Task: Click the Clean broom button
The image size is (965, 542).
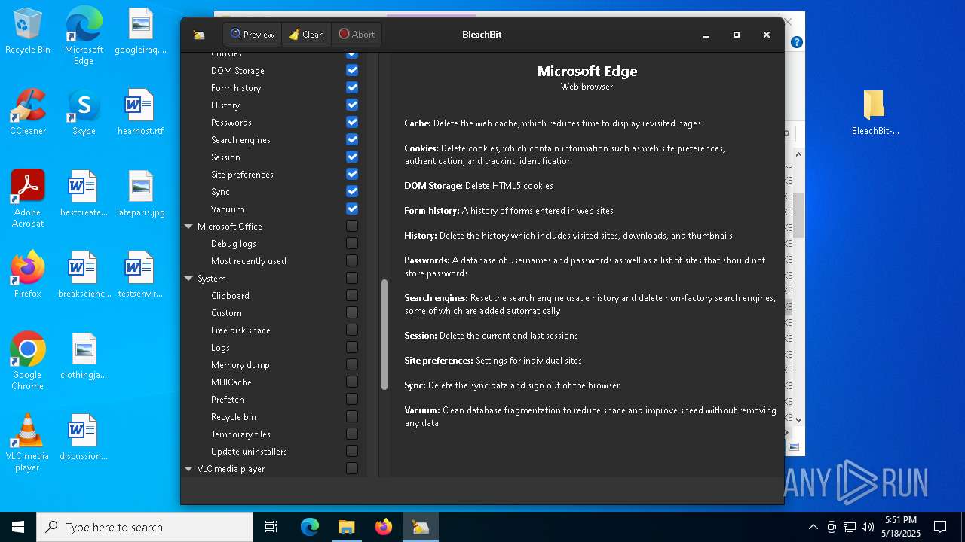Action: pos(306,35)
